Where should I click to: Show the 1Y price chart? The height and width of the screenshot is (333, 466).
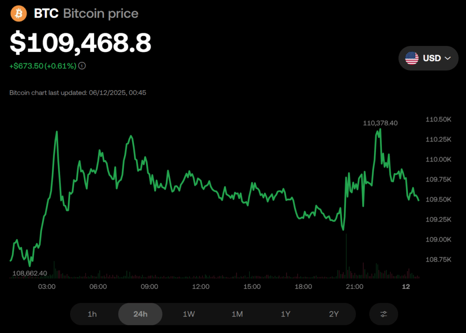pos(286,314)
